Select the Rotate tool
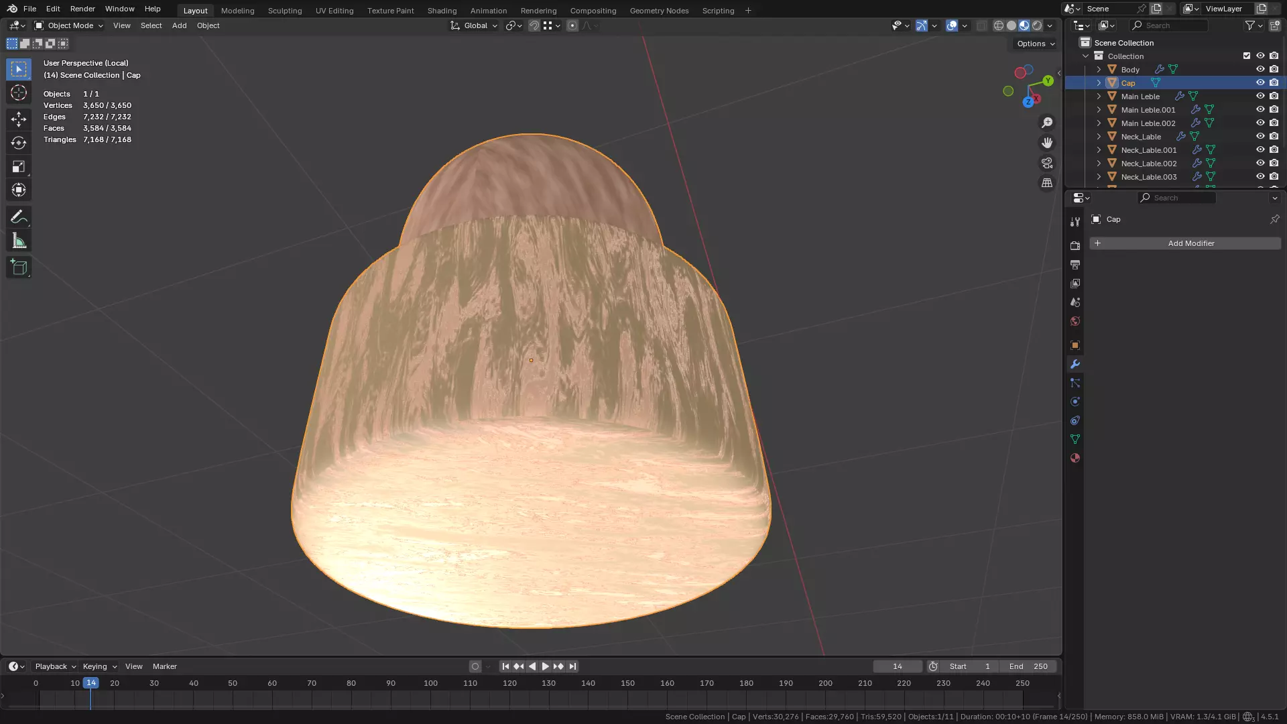 pyautogui.click(x=19, y=143)
